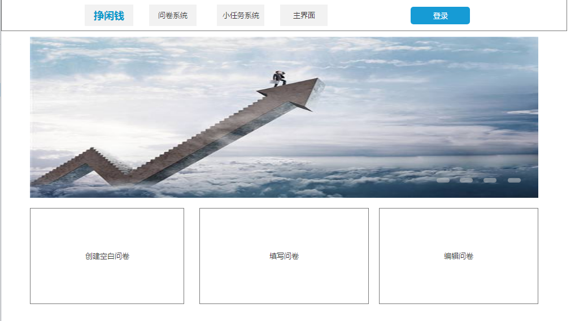Go to 小任务系统 in the navbar

241,15
